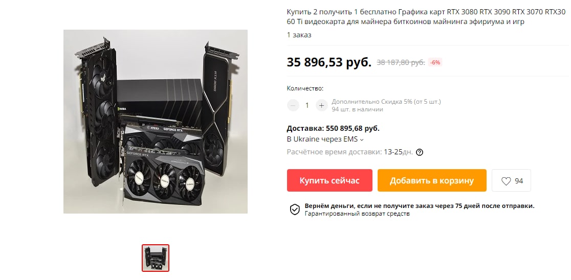571x280 pixels.
Task: Click the Доставка: 550 895,68 руб. line
Action: tap(333, 128)
